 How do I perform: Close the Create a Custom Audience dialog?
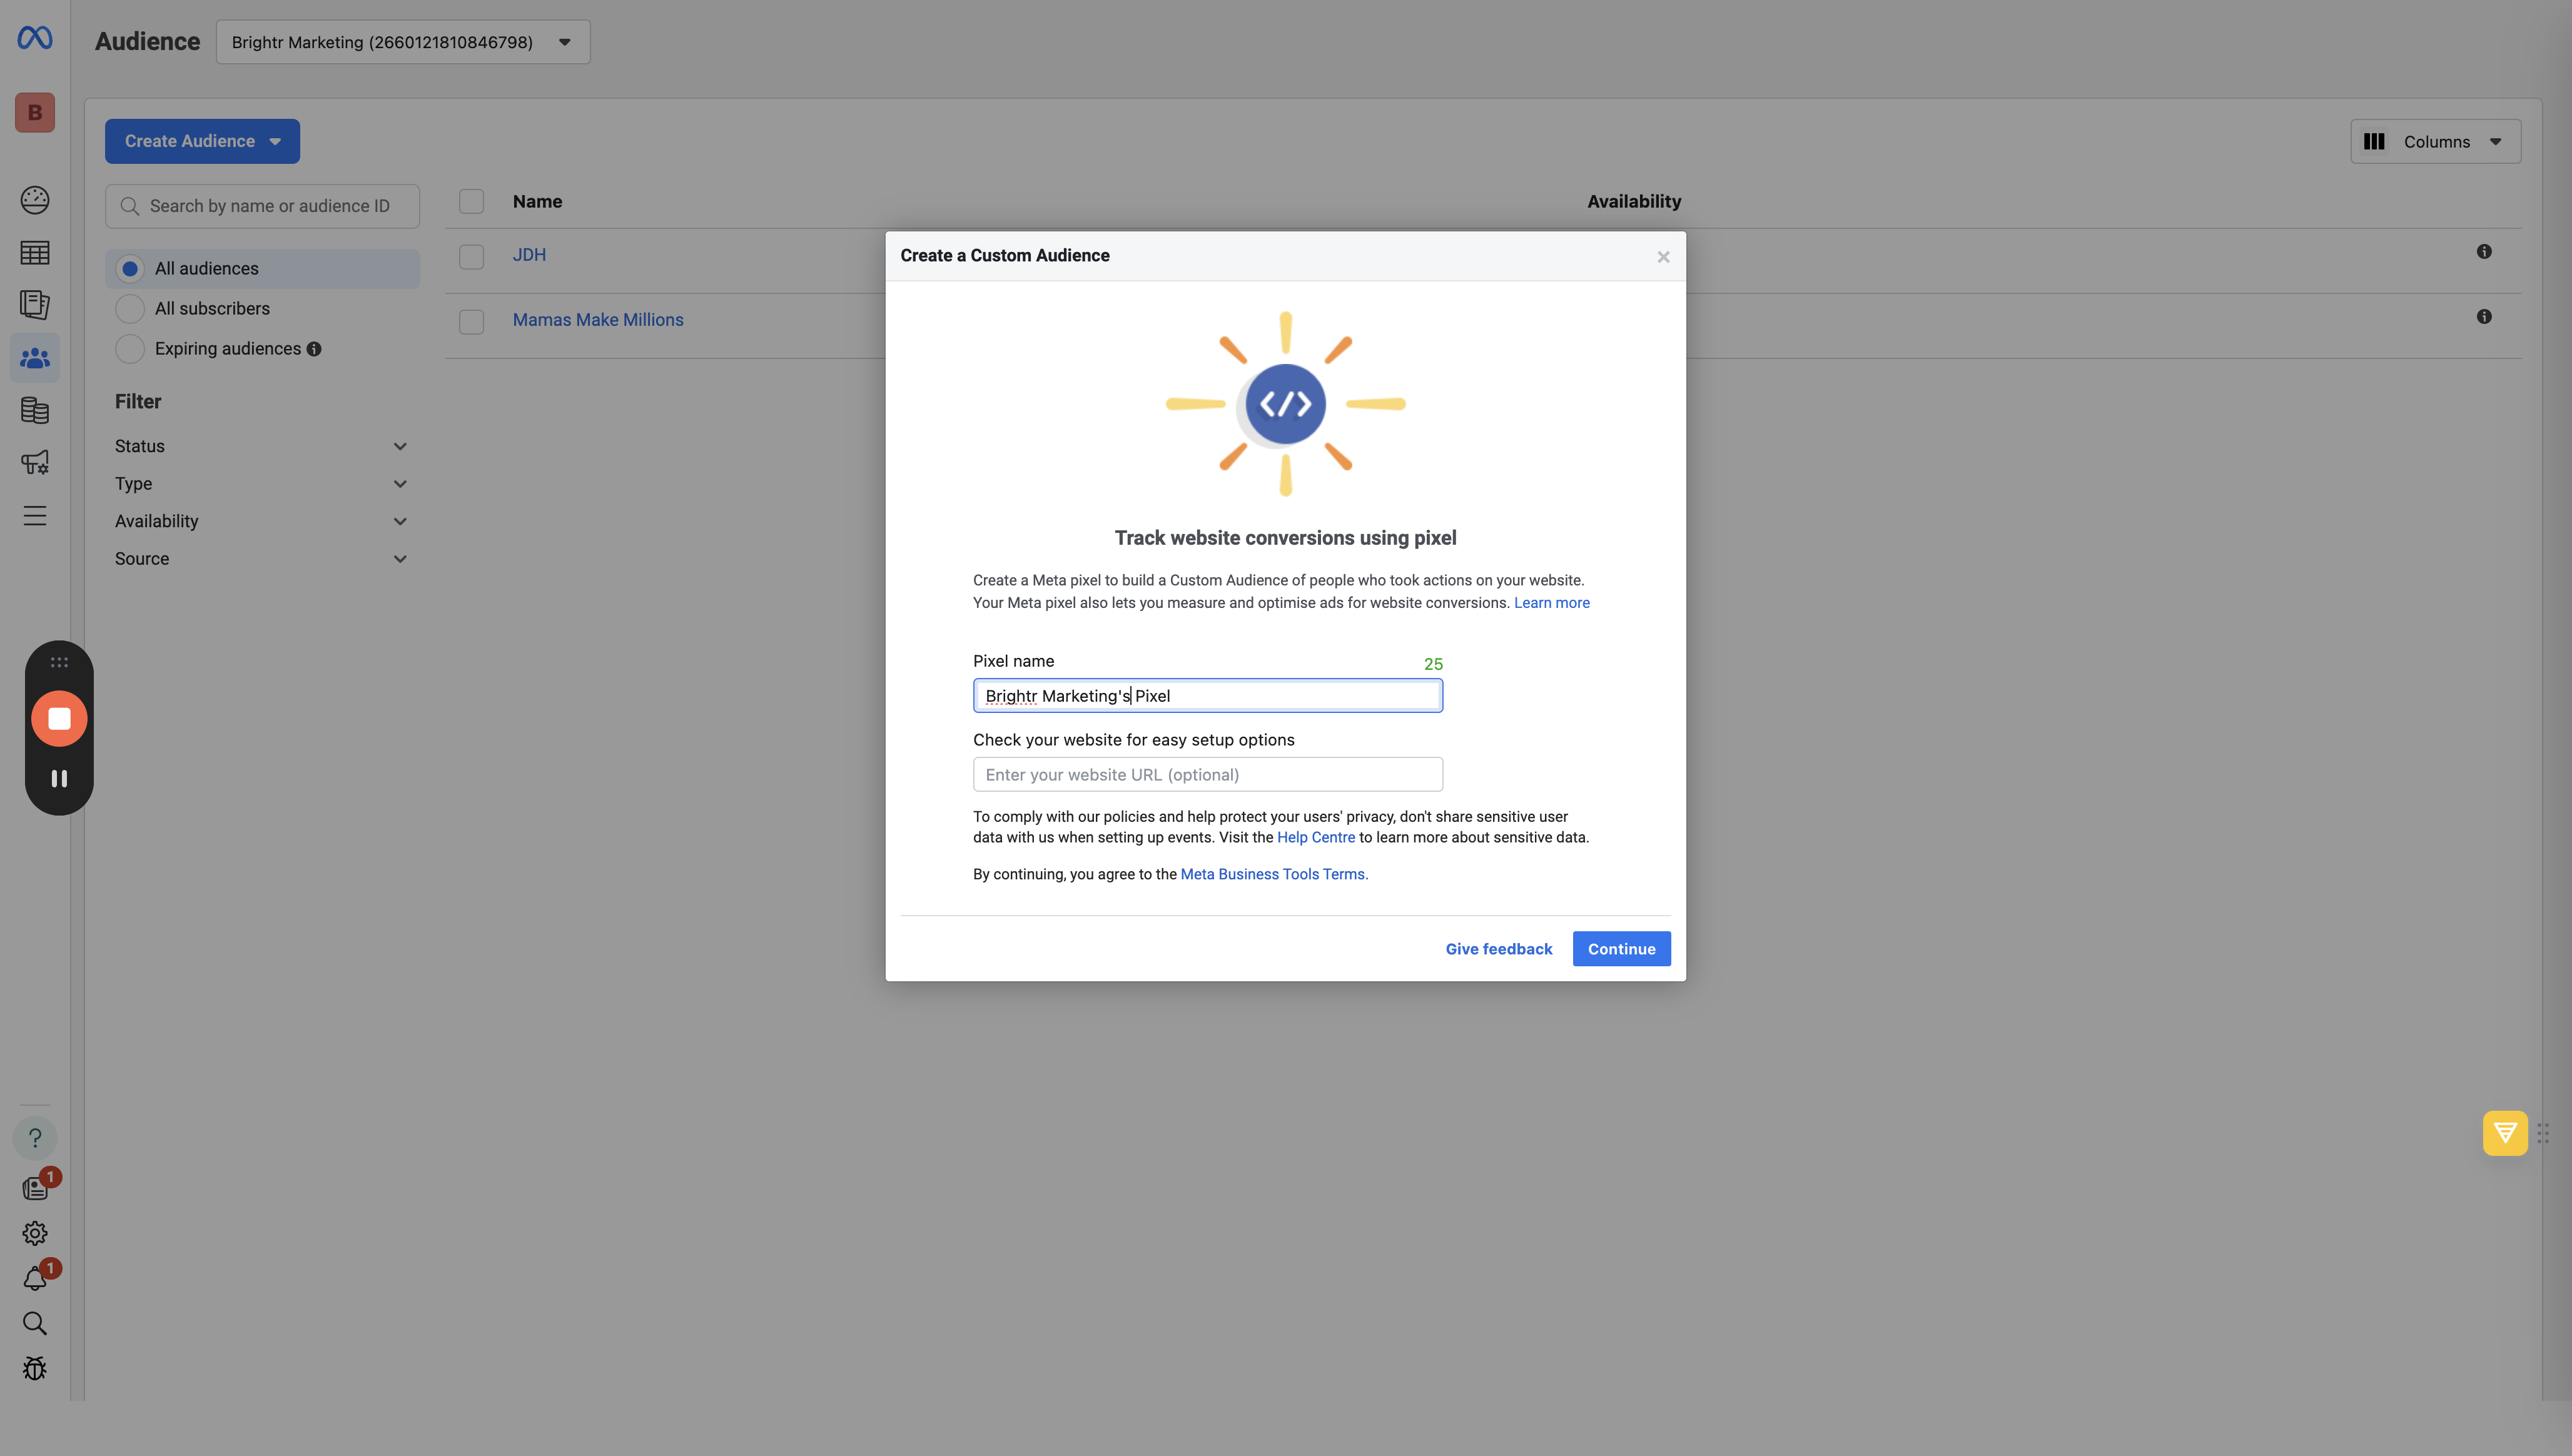(x=1663, y=257)
